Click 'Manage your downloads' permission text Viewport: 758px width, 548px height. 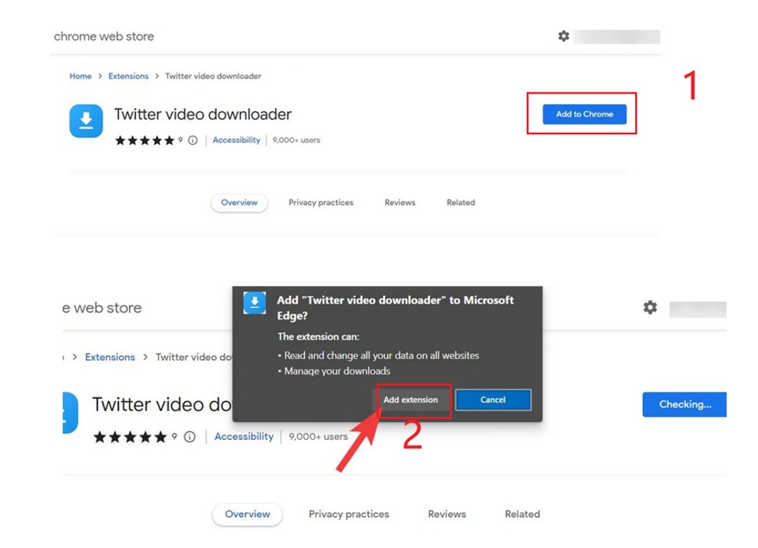[337, 371]
